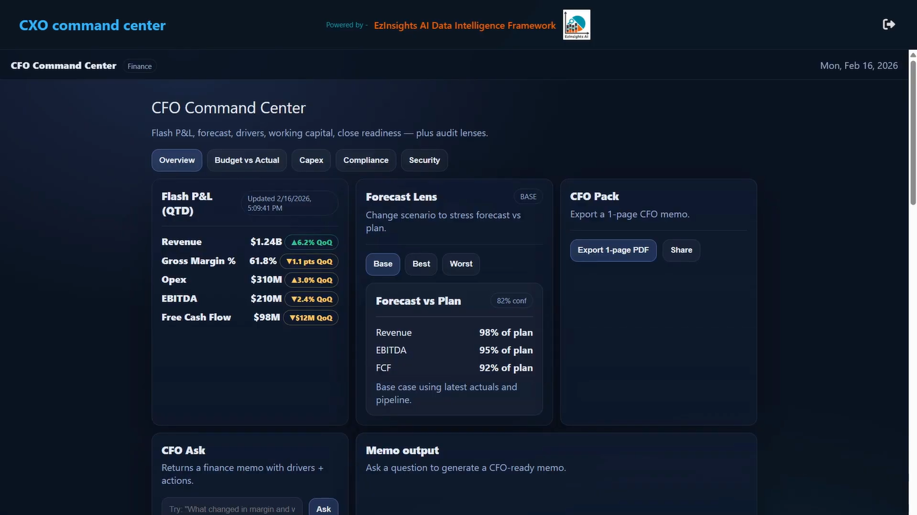Click the Gross Margin 1.1 pts QoQ badge
Viewport: 917px width, 515px height.
[x=309, y=261]
